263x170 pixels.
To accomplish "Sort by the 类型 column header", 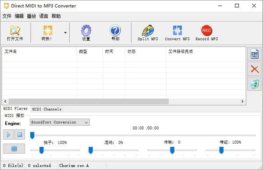I will click(x=90, y=51).
